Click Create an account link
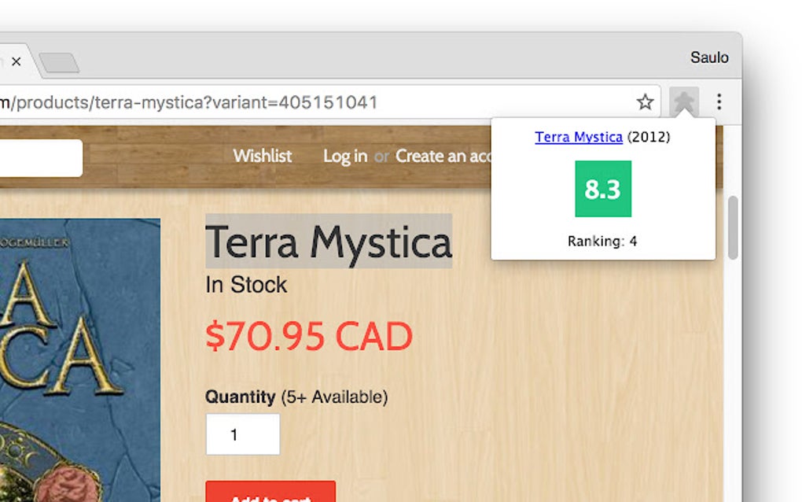The width and height of the screenshot is (802, 502). tap(443, 156)
